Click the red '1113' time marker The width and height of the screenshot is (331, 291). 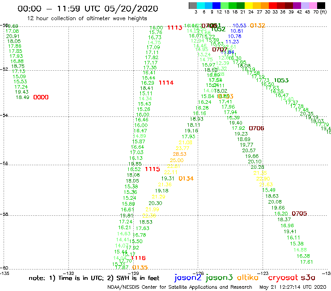click(x=175, y=28)
